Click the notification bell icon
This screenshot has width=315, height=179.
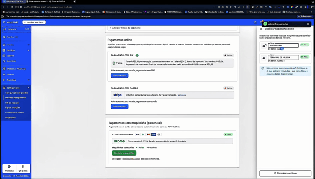[255, 22]
